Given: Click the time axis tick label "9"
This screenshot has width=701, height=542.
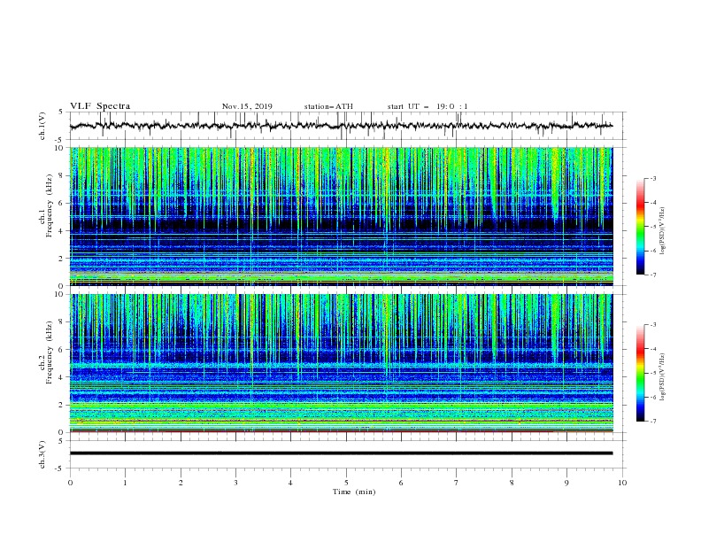Looking at the screenshot, I should pos(566,483).
